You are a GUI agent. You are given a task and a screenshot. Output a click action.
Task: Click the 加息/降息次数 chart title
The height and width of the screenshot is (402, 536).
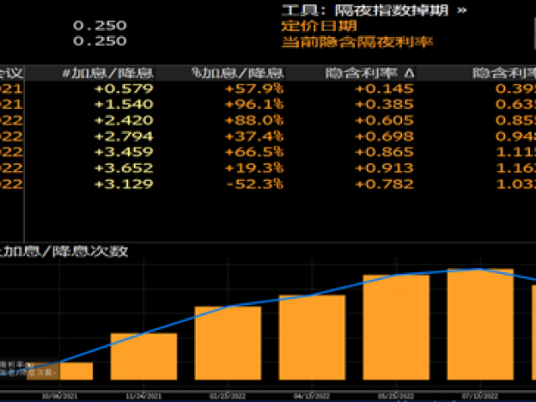65,250
